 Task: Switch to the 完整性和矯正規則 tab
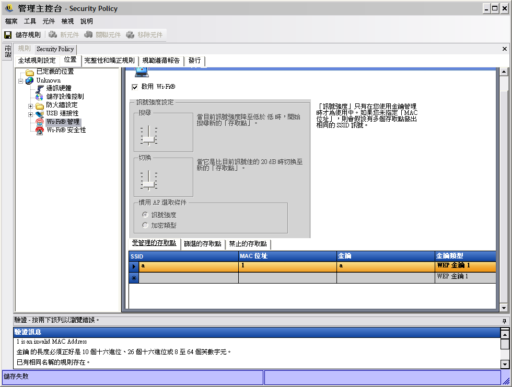tap(109, 61)
